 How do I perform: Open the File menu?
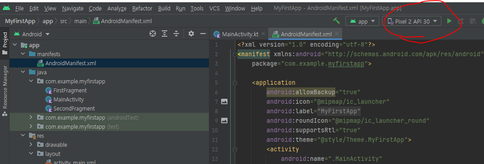click(19, 8)
